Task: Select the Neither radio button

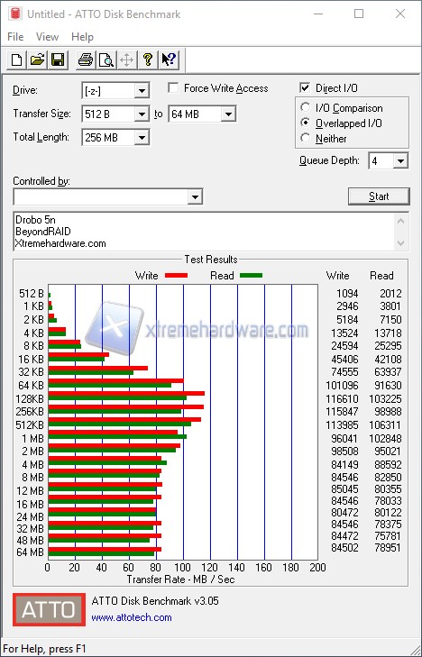Action: pos(305,138)
